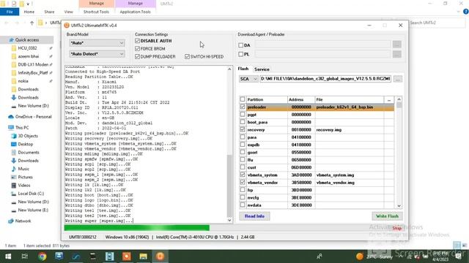
Task: Click the Read Info button
Action: pyautogui.click(x=254, y=216)
